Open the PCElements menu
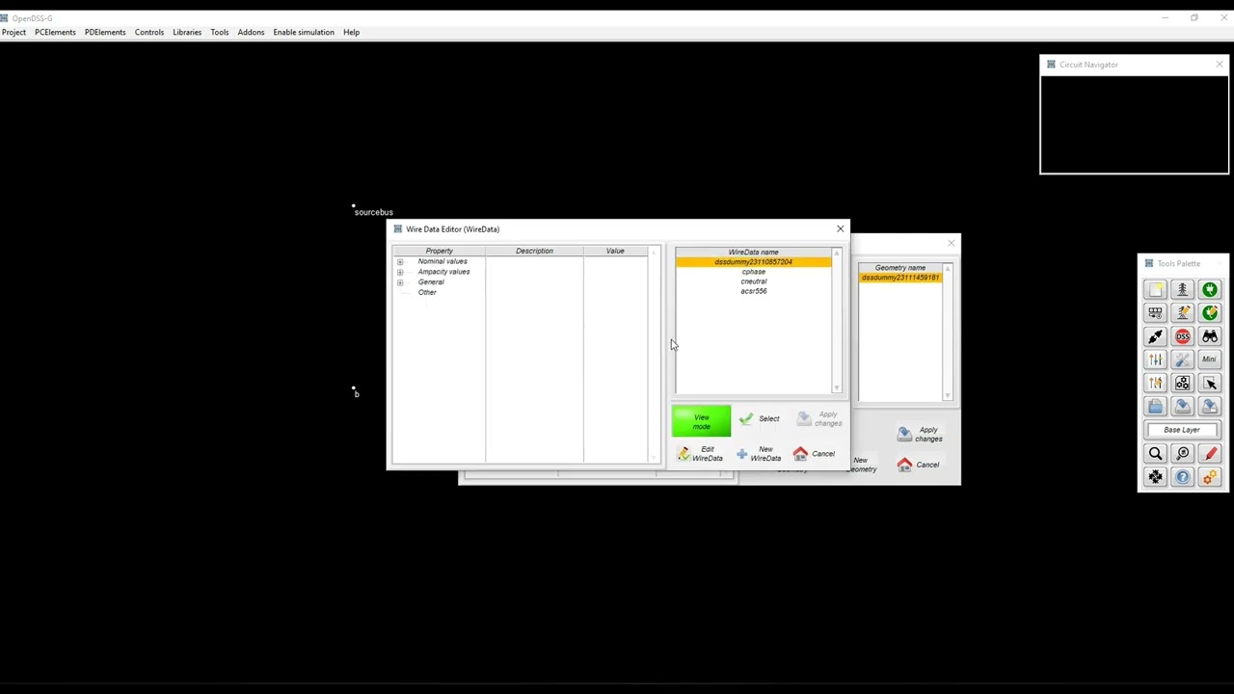The width and height of the screenshot is (1234, 694). 55,32
